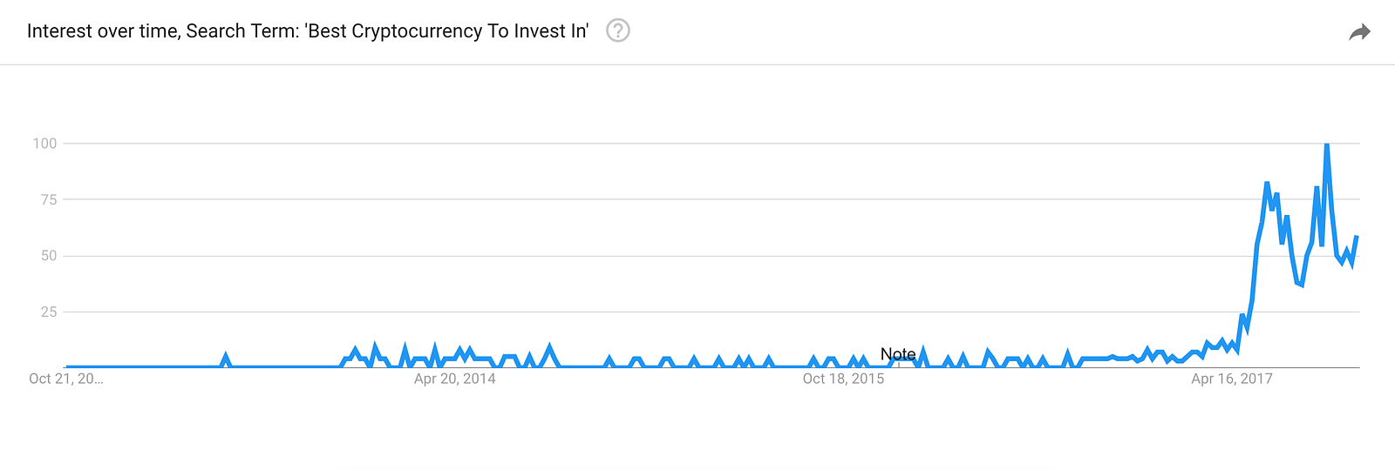Select the deep trough between the two tall peaks
The height and width of the screenshot is (470, 1395).
[1302, 285]
